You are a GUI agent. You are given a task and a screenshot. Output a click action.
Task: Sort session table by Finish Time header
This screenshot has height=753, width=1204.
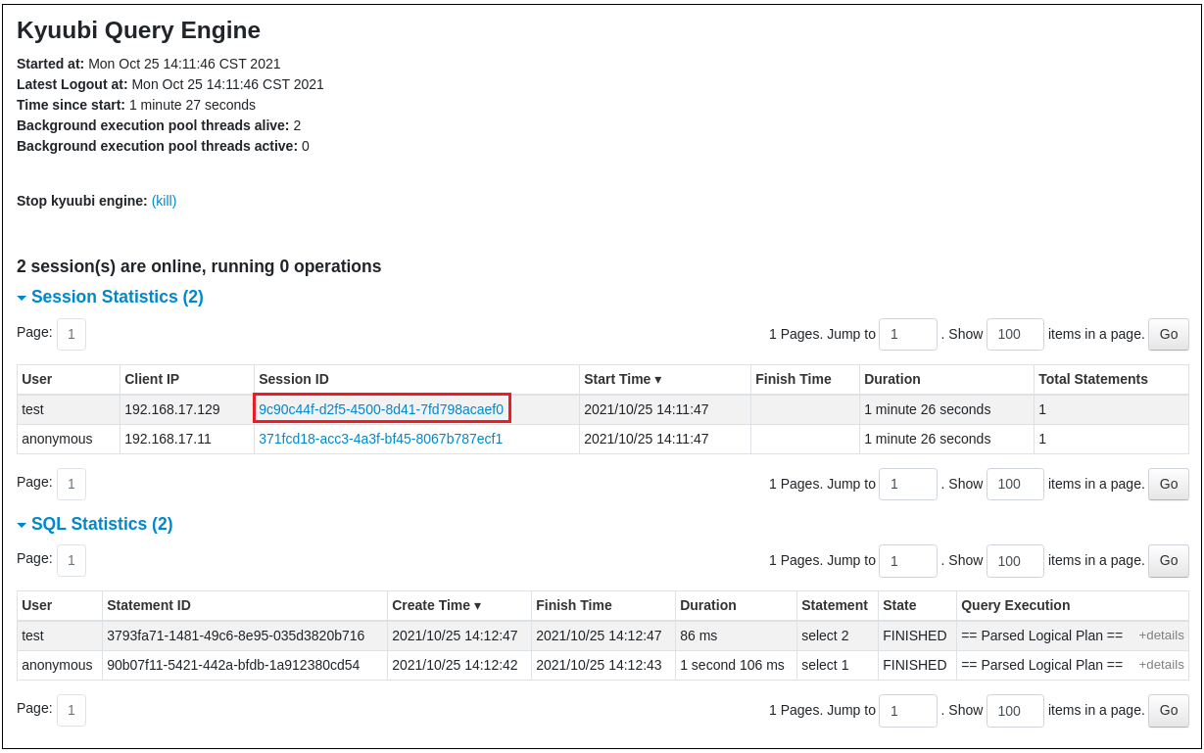coord(794,379)
